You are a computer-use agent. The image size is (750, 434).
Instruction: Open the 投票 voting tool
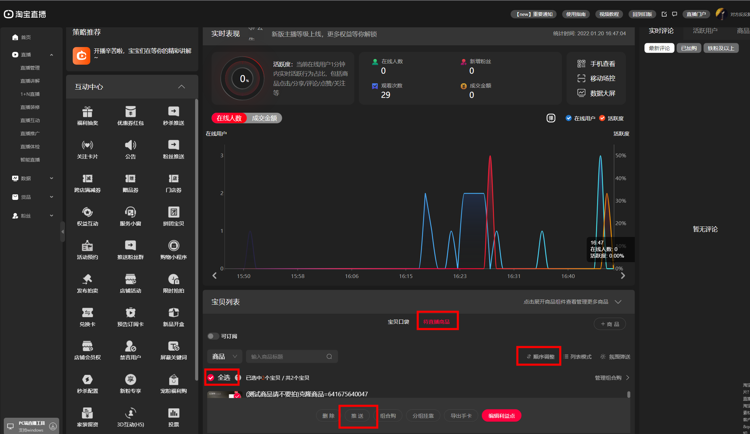[x=173, y=413]
